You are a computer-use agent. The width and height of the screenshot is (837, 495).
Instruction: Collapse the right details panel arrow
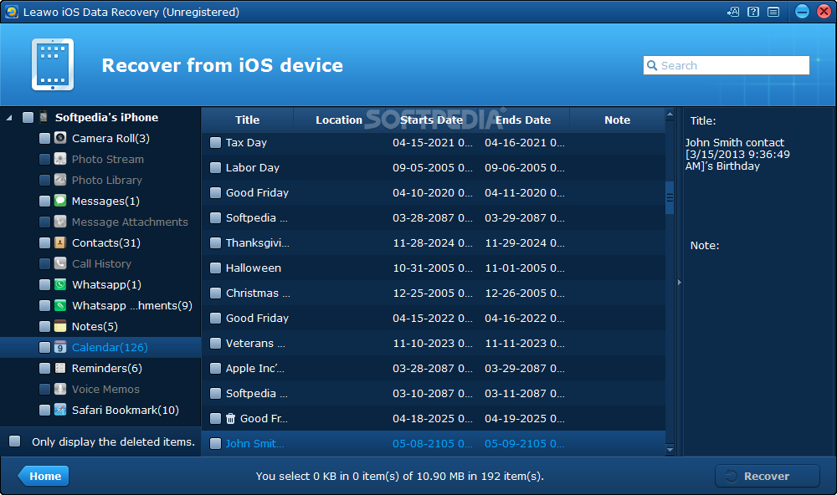coord(679,282)
